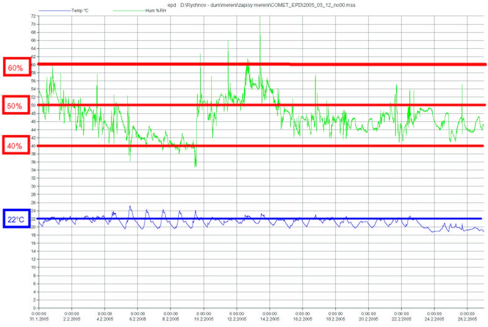Image resolution: width=488 pixels, height=327 pixels.
Task: Select the "Hum %RH" legend label
Action: pos(156,11)
